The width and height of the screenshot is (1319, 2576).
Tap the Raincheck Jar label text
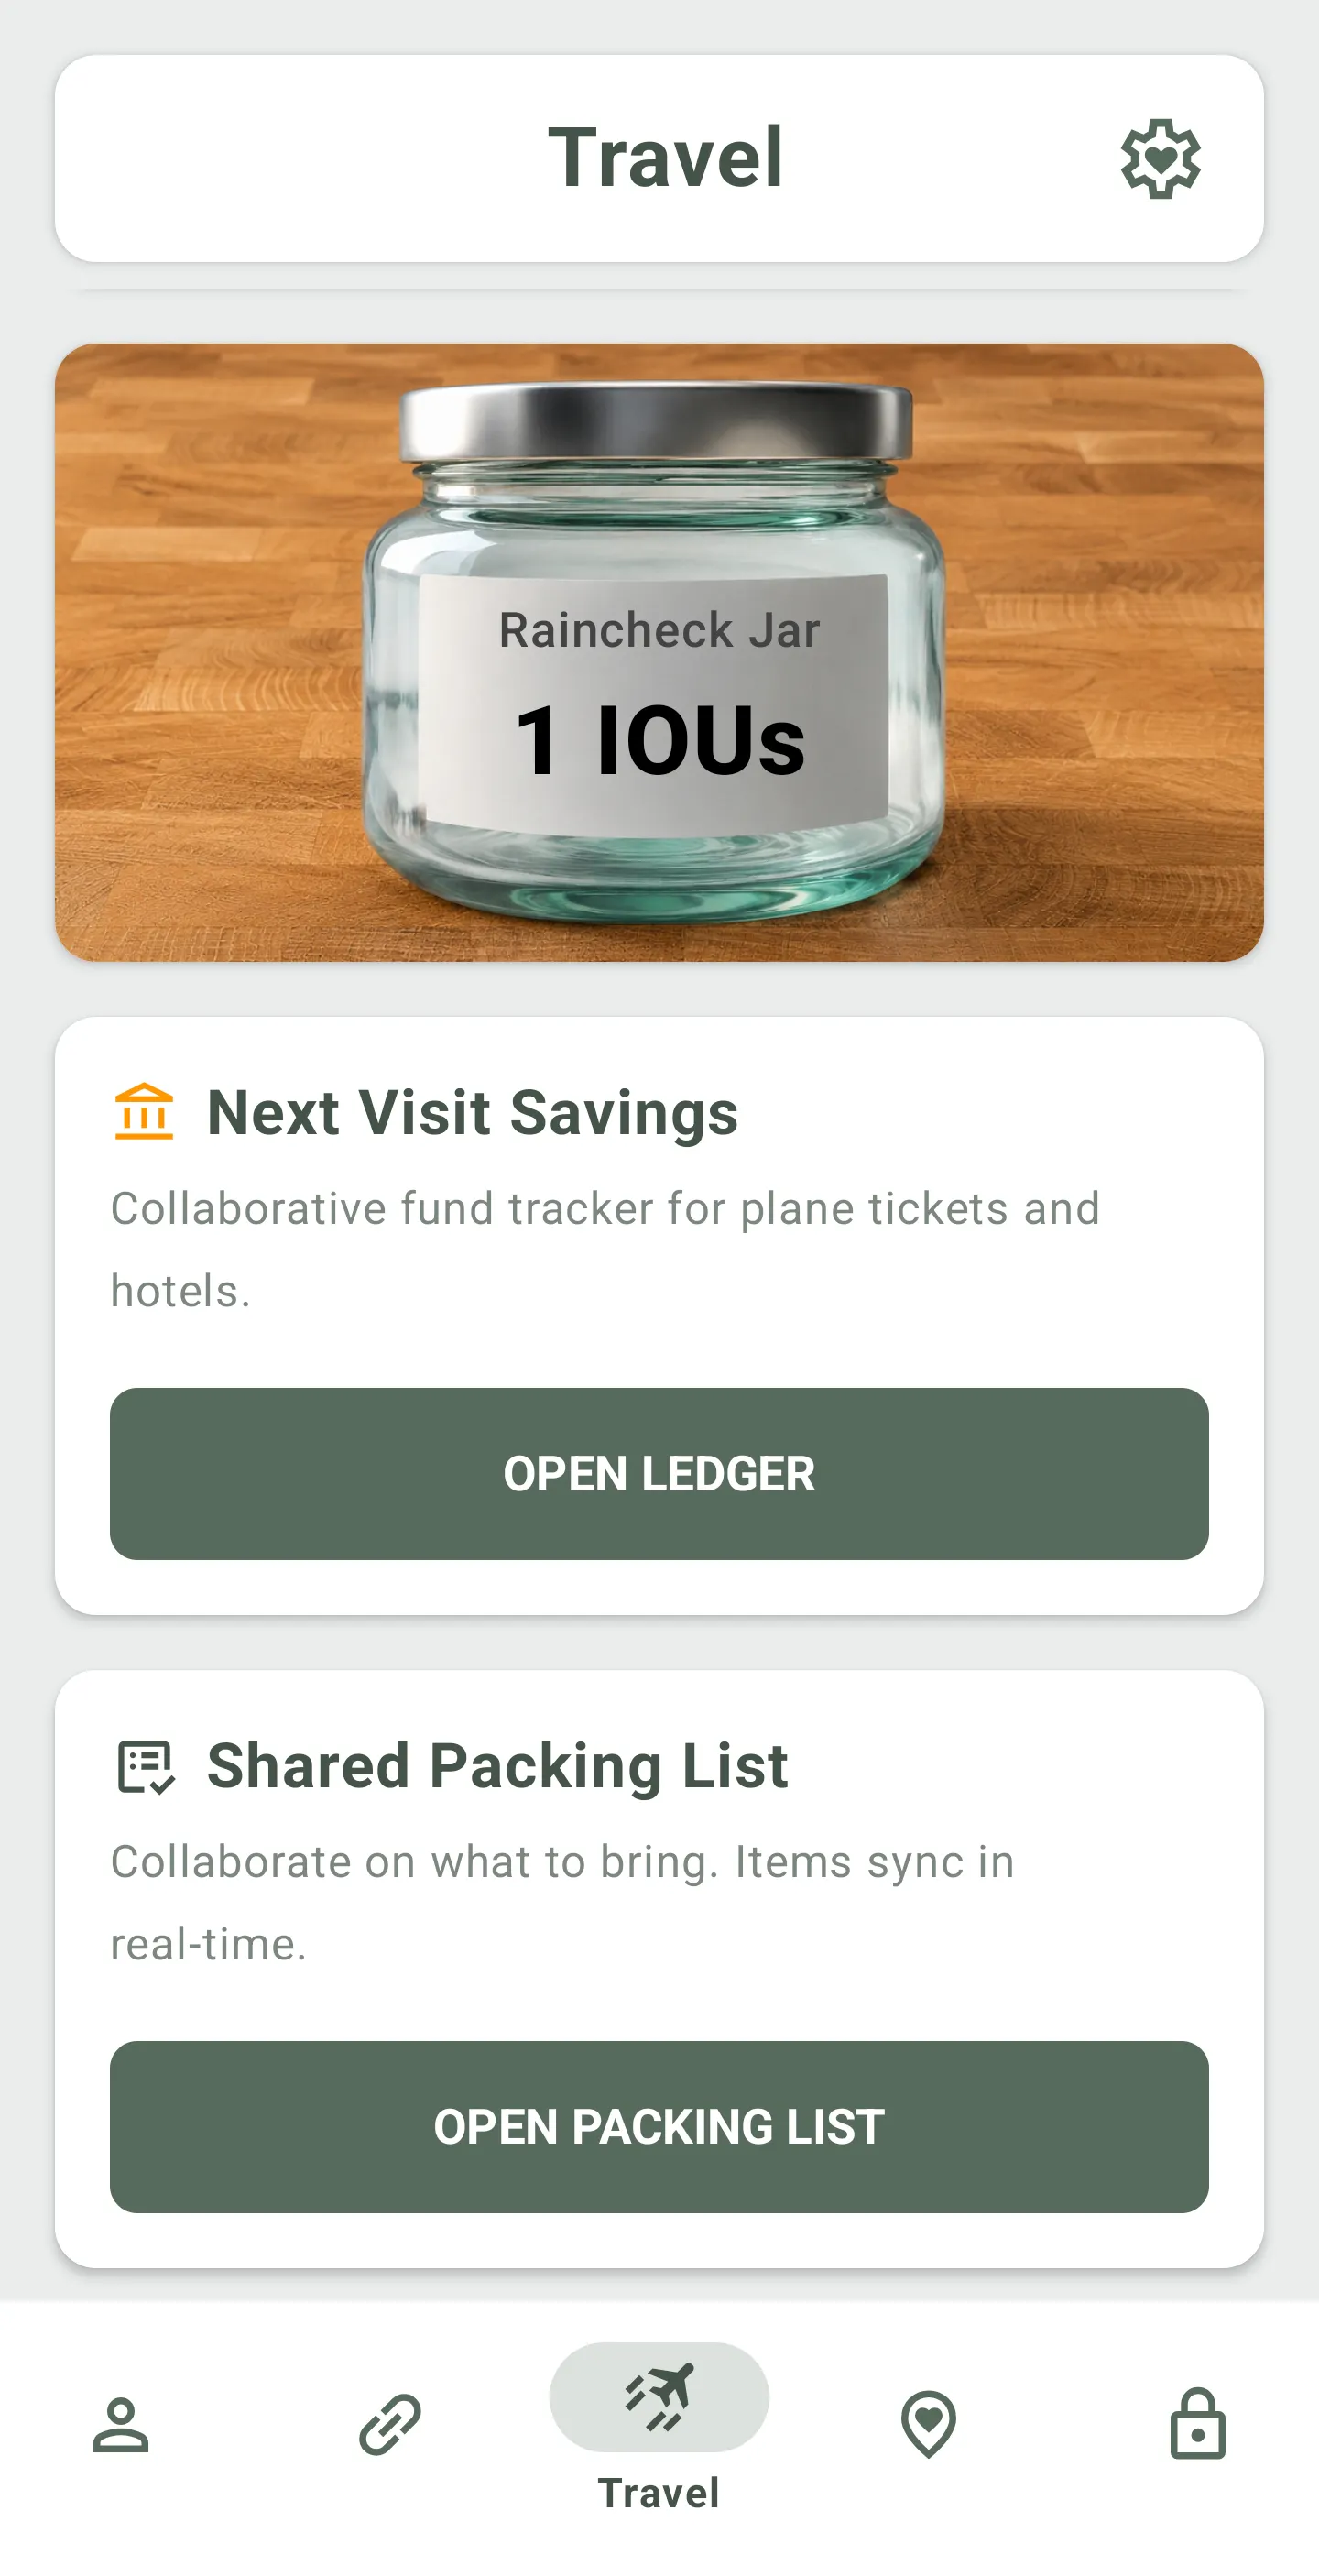[x=659, y=630]
